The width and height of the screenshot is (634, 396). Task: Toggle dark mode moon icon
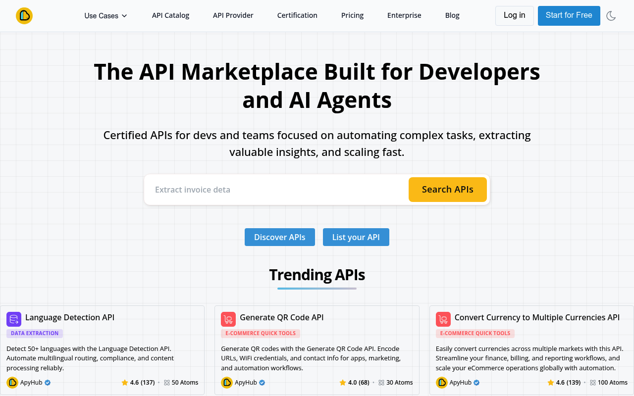click(611, 16)
